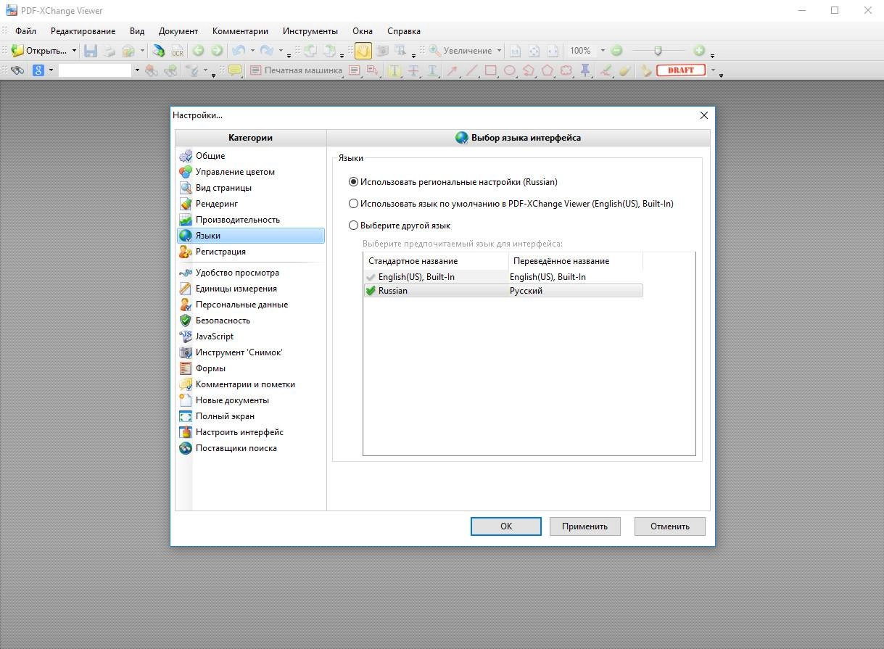Screen dimensions: 884x649
Task: Click the Redo icon
Action: coord(266,51)
